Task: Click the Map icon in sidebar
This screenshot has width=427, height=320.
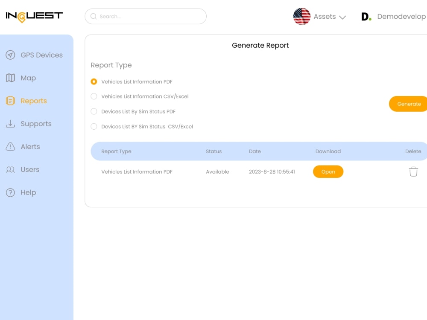Action: [x=10, y=78]
